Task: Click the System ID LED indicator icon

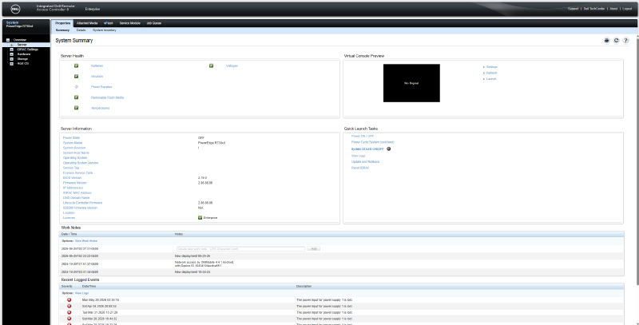Action: pyautogui.click(x=388, y=149)
